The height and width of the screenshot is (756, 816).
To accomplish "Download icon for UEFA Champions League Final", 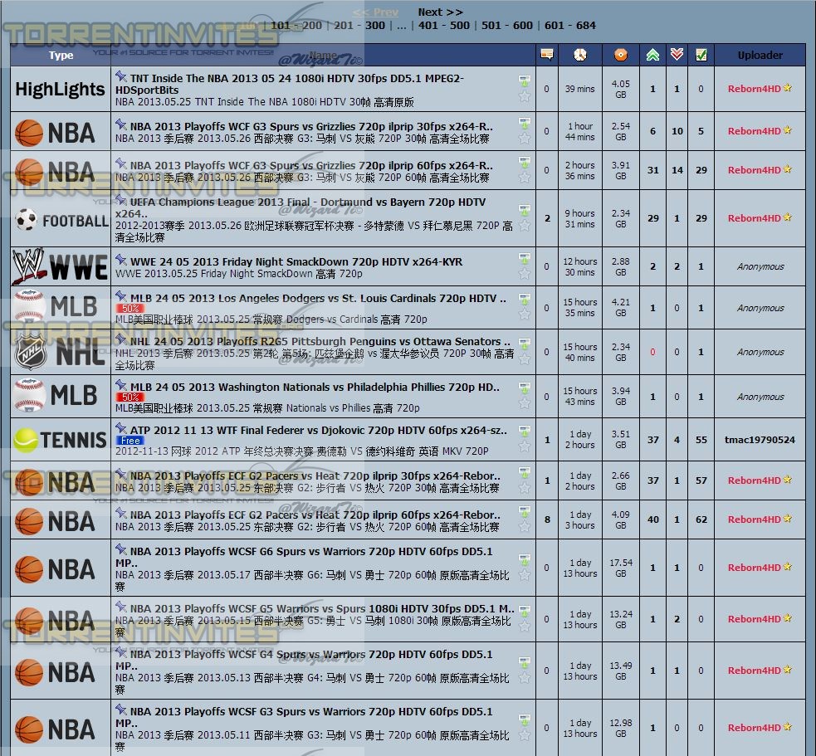I will coord(524,210).
